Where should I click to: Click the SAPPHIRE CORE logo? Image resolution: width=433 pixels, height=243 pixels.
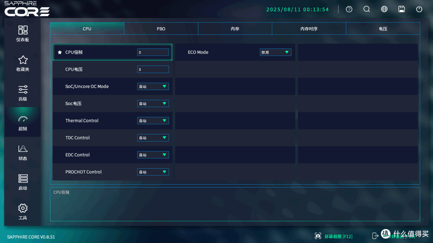27,8
